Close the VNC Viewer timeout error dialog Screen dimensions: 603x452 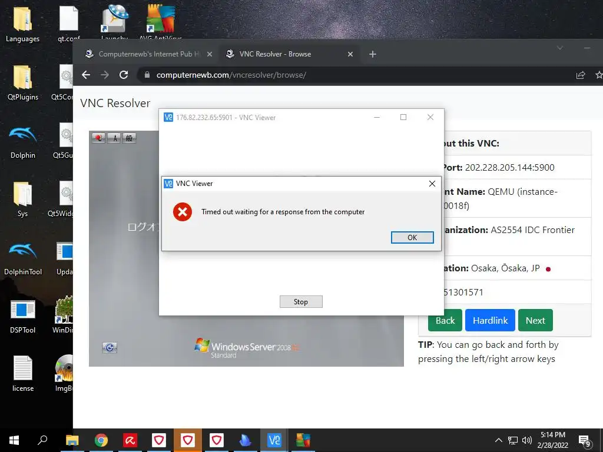click(x=432, y=184)
